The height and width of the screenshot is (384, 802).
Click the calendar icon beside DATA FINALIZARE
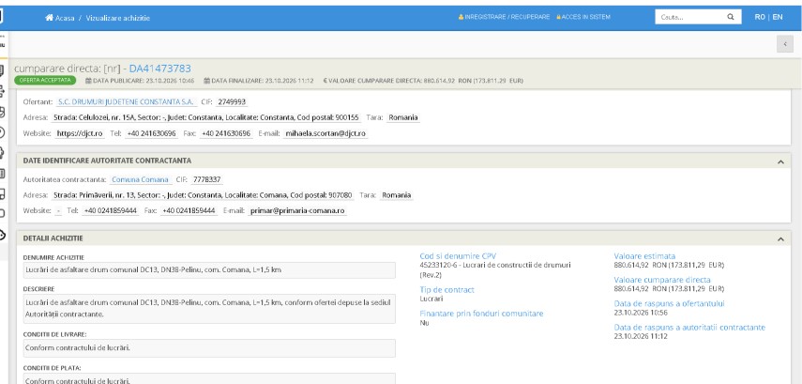click(206, 81)
